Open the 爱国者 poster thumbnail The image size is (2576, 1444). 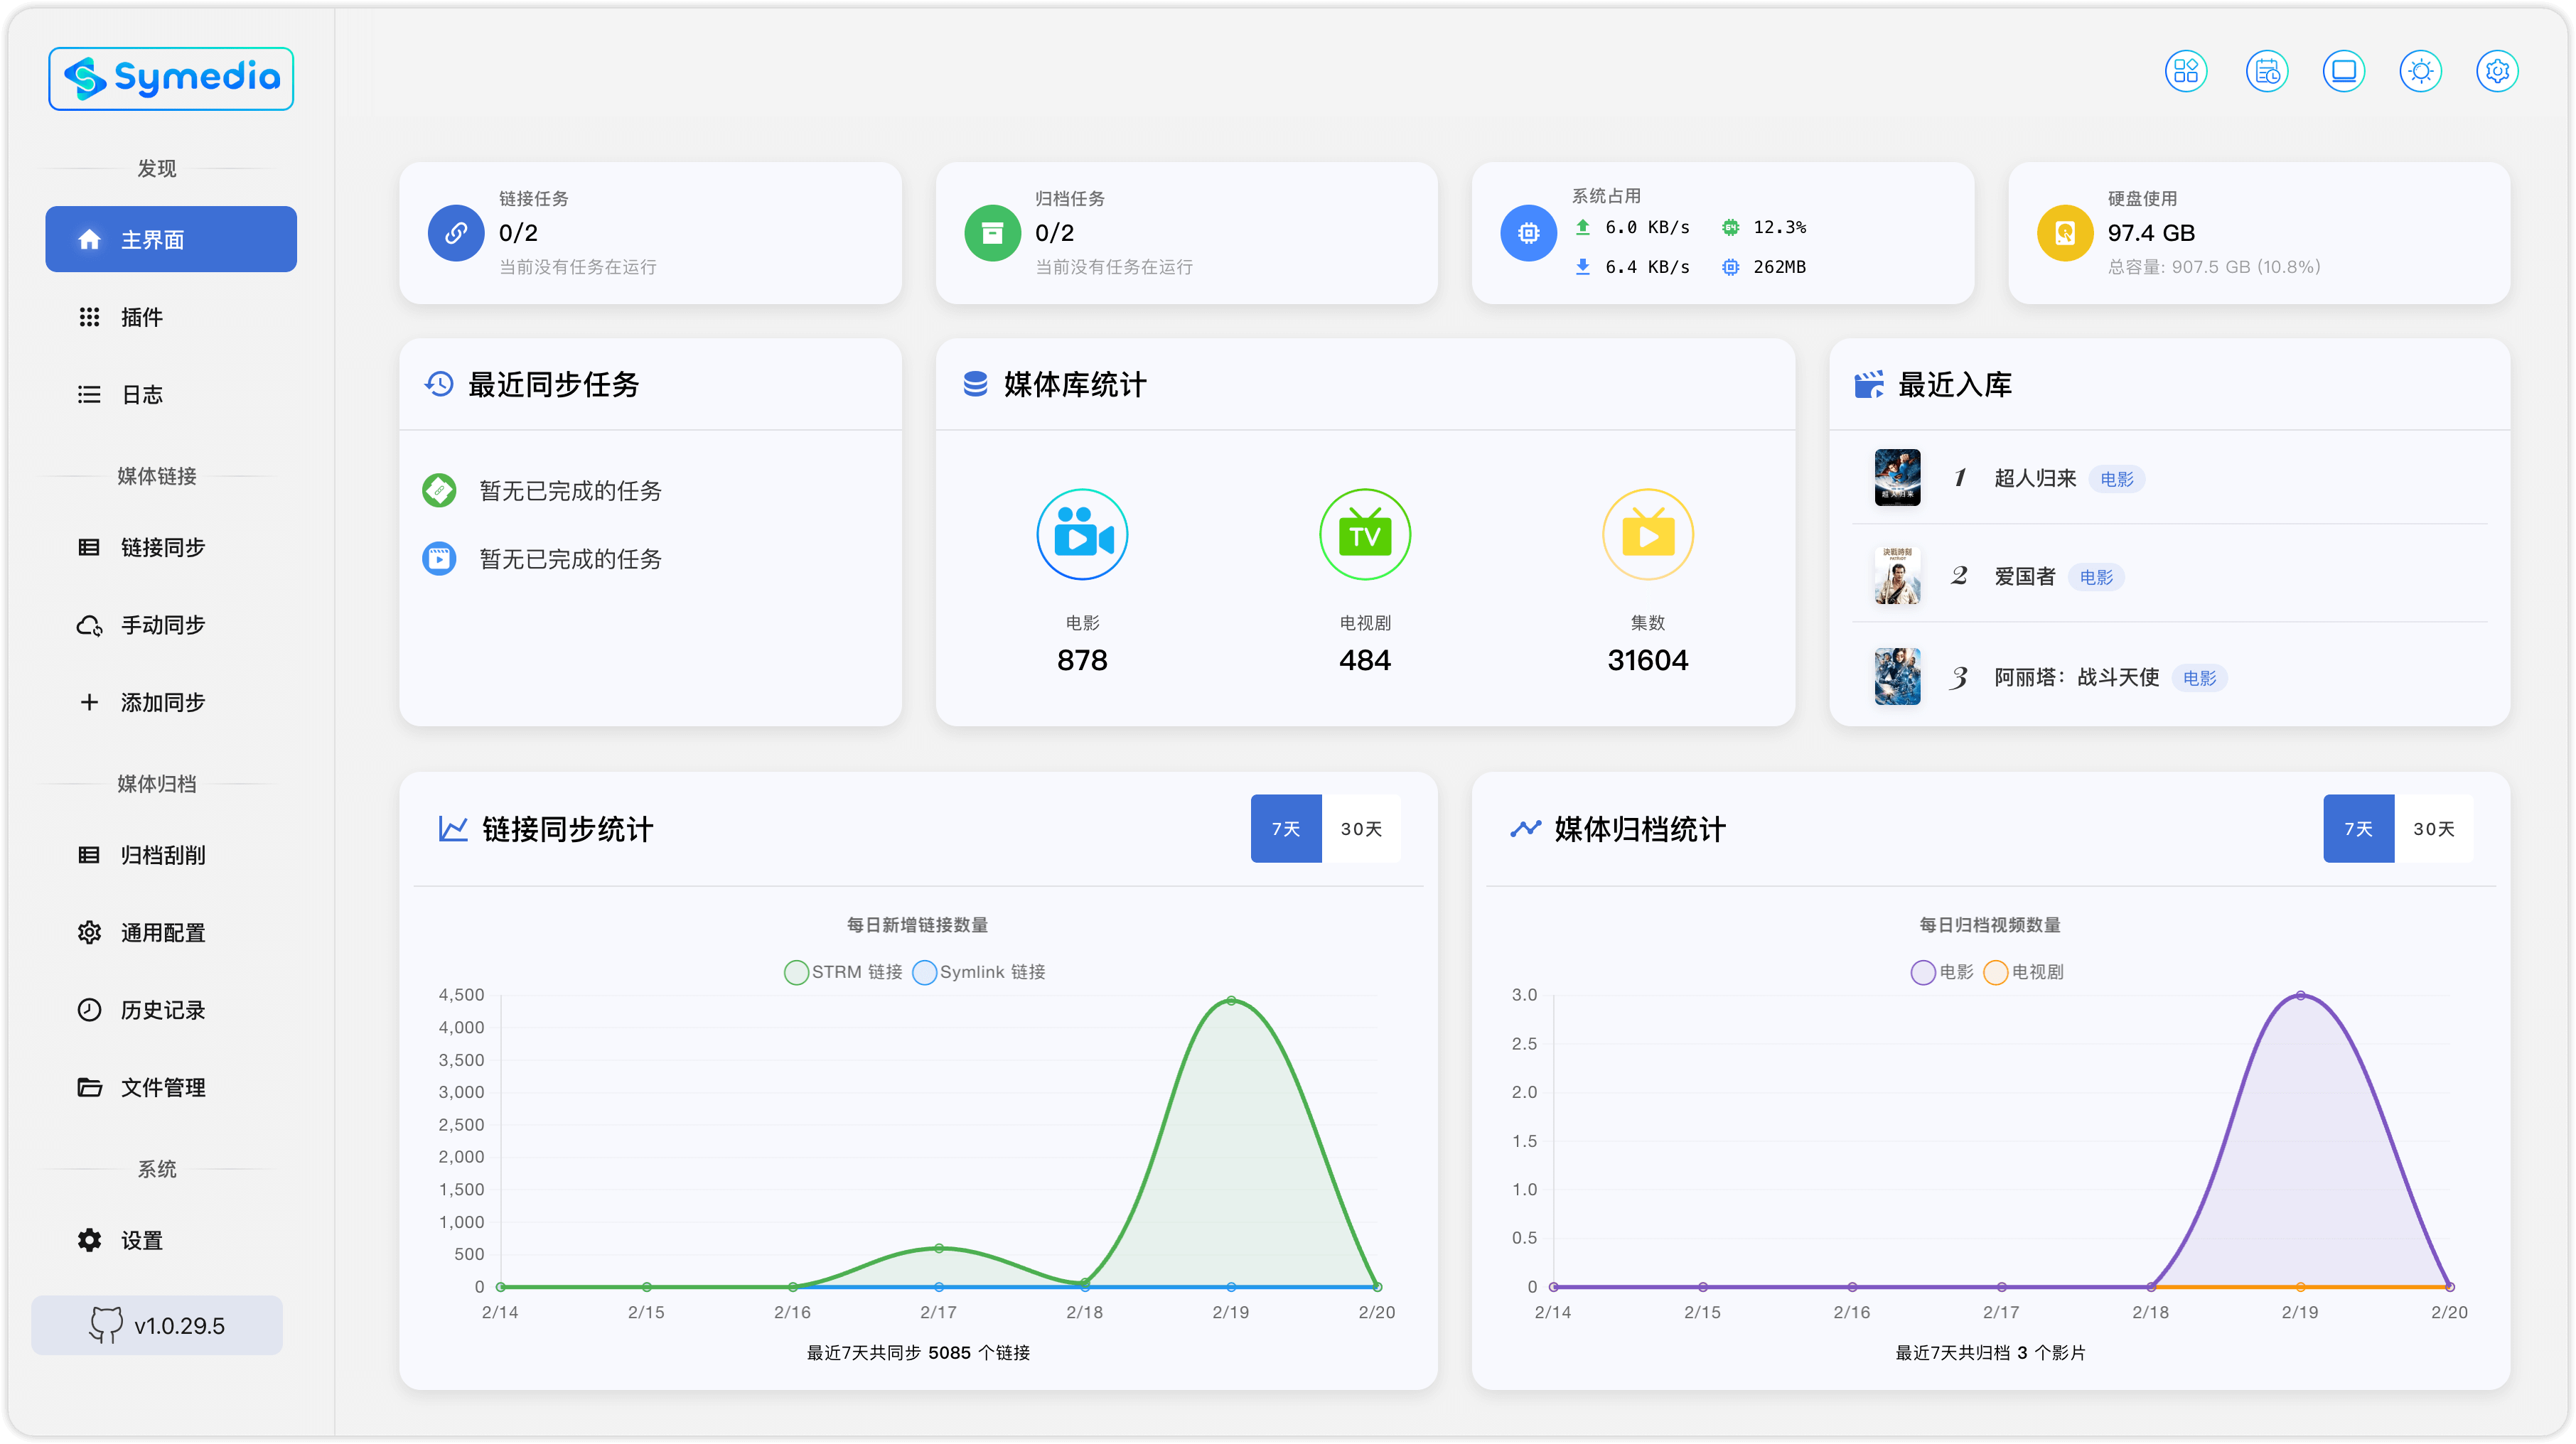click(1897, 576)
